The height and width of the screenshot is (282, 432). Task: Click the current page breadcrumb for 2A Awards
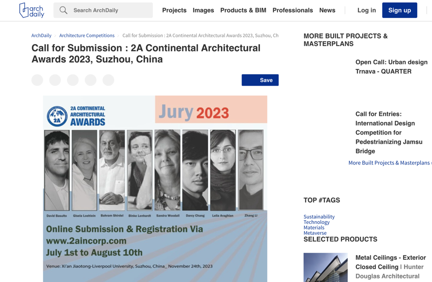(x=200, y=35)
